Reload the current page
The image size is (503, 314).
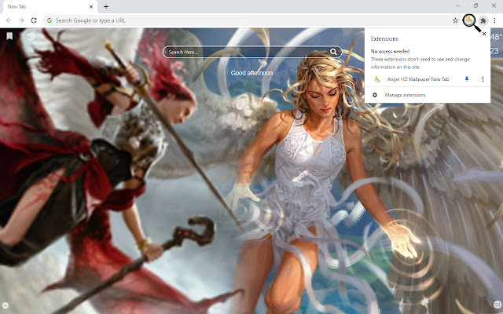click(34, 20)
